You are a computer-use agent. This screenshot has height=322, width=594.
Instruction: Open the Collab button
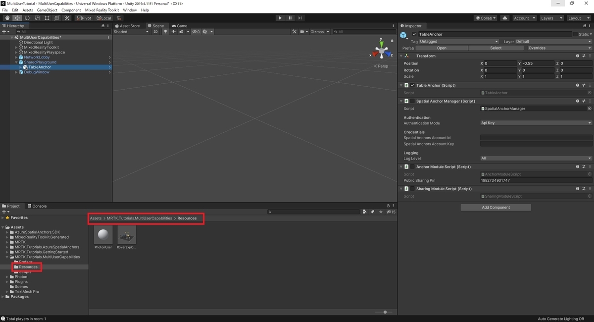tap(485, 18)
